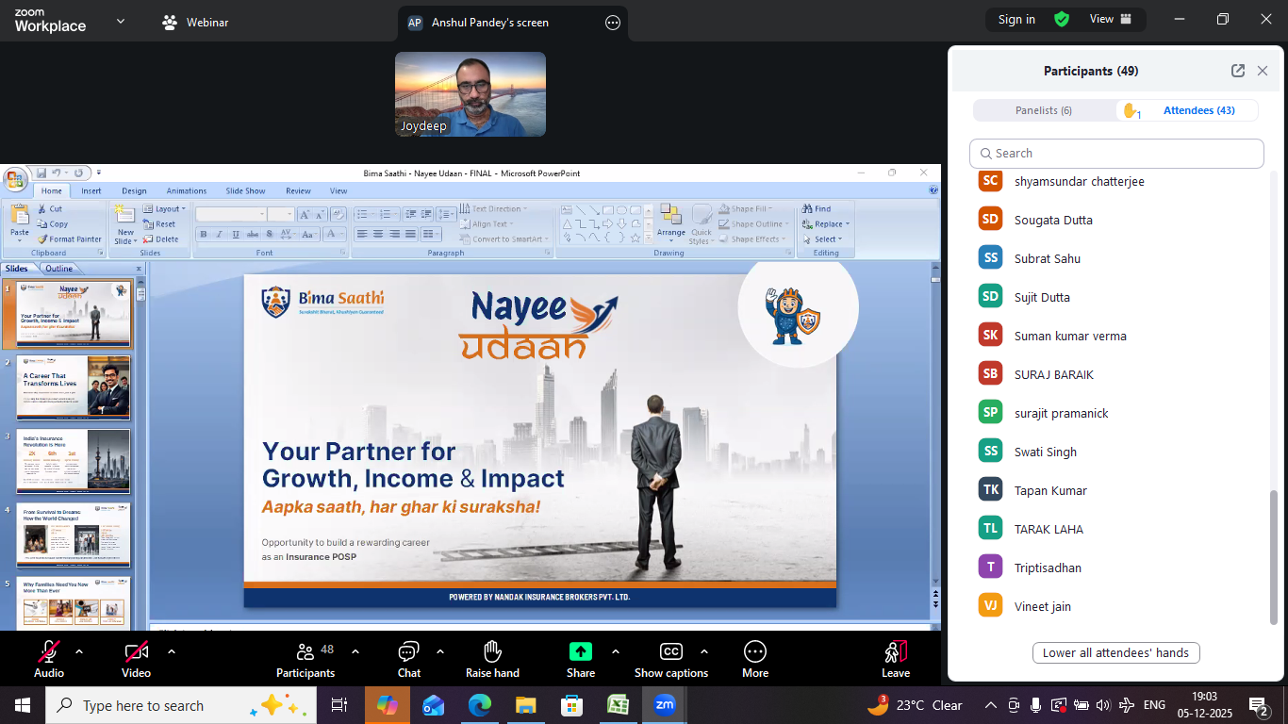Unmute the Audio microphone
Viewport: 1288px width, 724px height.
[49, 652]
